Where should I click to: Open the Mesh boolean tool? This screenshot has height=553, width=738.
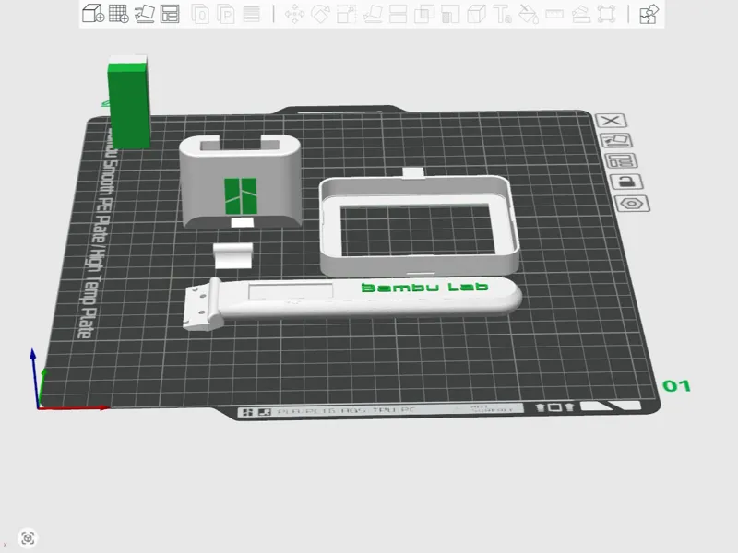(x=424, y=14)
